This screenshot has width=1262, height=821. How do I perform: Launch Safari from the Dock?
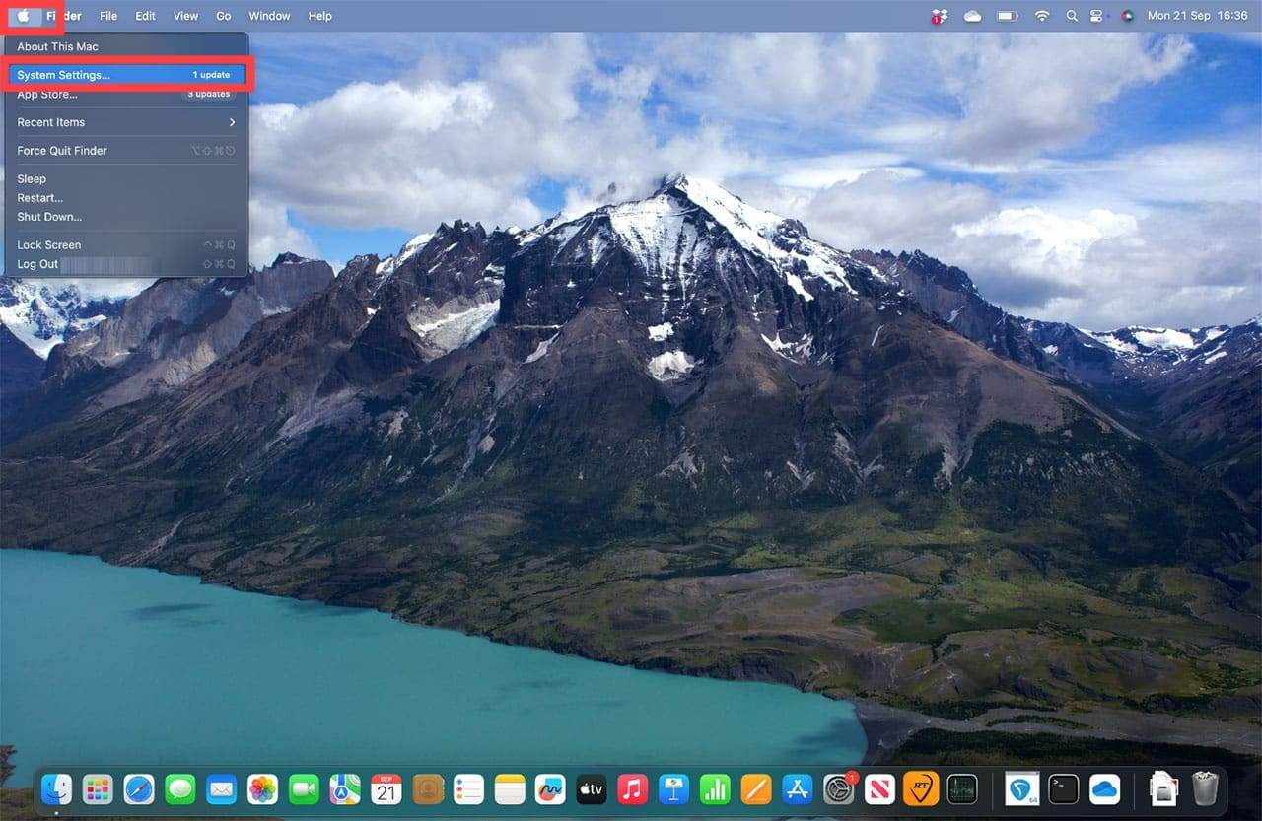point(139,788)
